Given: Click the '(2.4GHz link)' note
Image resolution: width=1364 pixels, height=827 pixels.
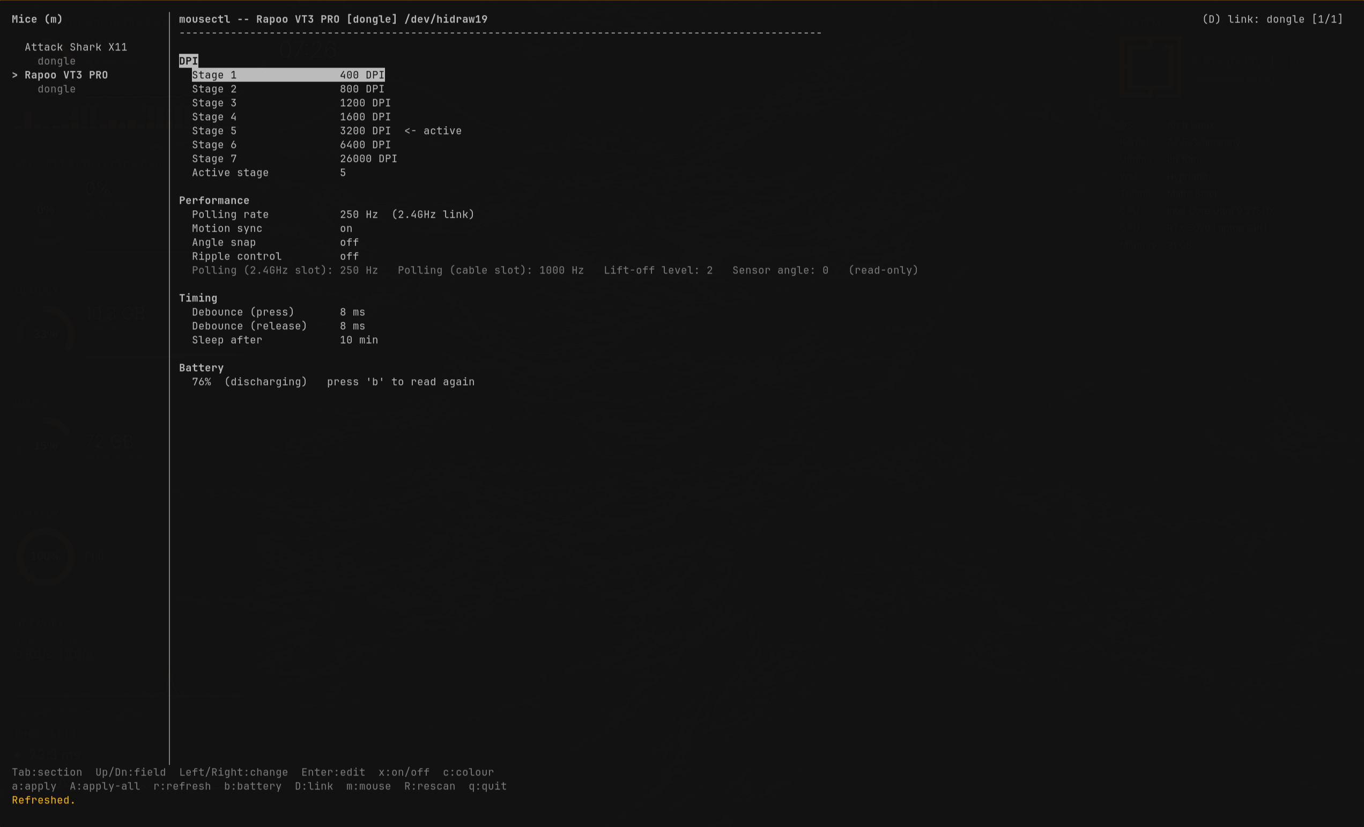Looking at the screenshot, I should 433,214.
